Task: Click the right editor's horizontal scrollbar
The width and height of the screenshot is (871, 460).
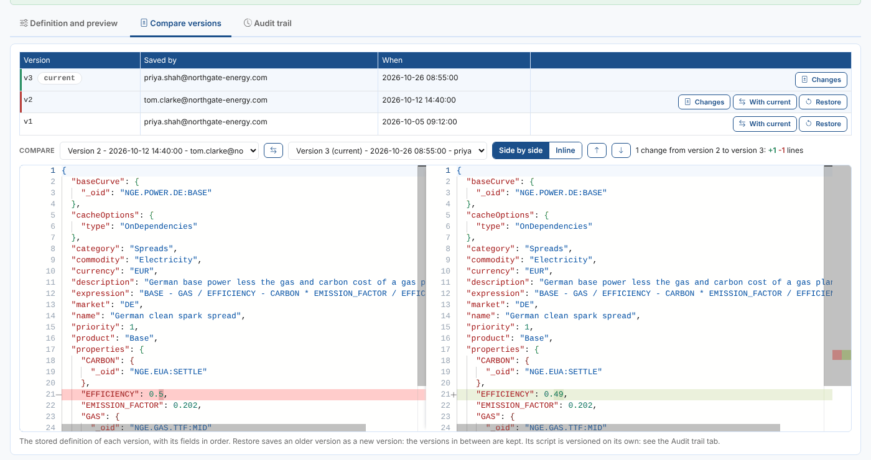Action: [x=618, y=427]
